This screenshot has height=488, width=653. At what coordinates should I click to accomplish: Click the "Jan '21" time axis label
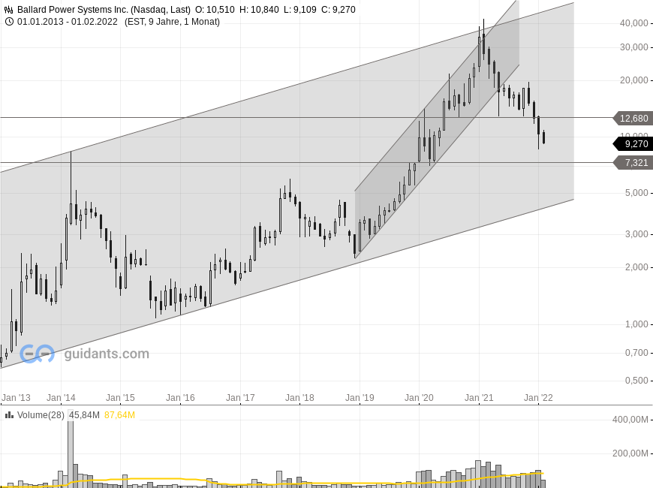[x=479, y=398]
